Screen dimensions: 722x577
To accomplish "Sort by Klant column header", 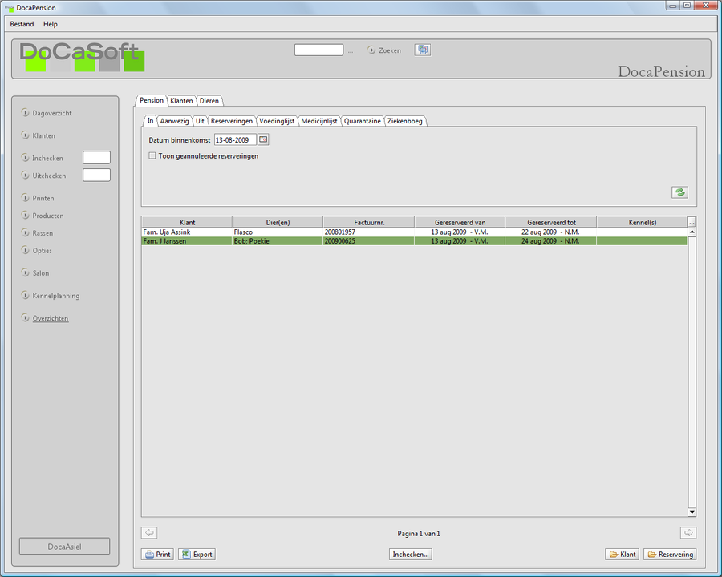I will 187,222.
